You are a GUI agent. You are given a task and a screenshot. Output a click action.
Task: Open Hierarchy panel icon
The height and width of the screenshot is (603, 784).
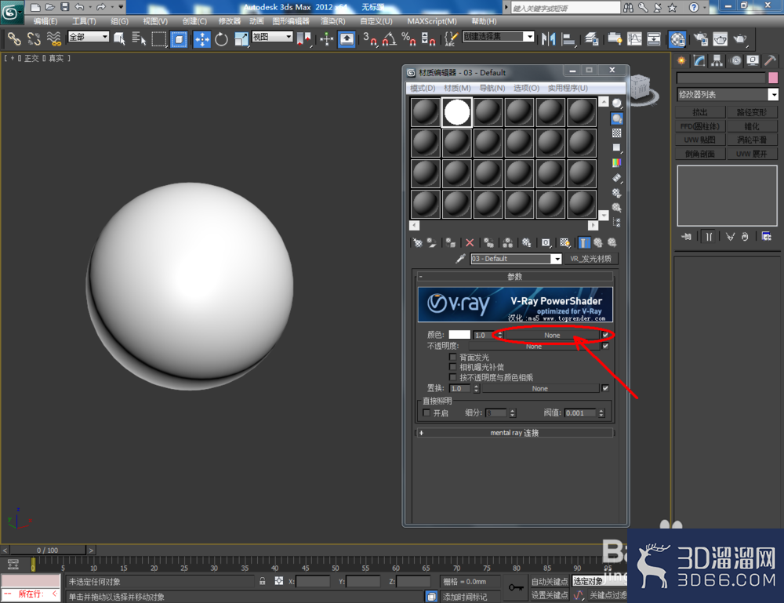[717, 60]
